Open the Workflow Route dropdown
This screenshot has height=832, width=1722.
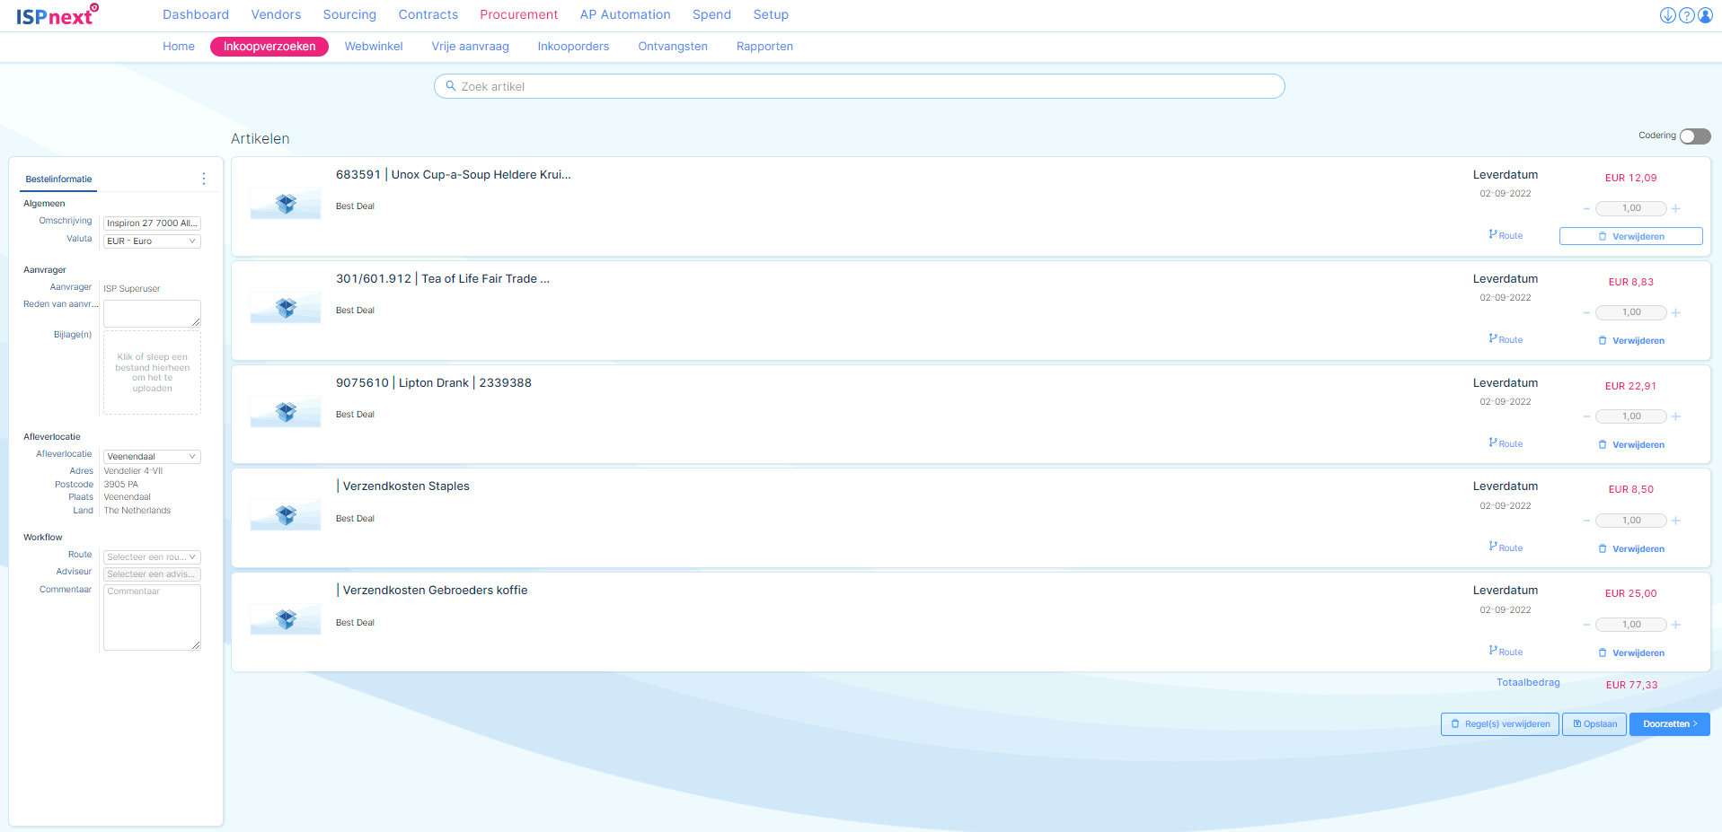(152, 557)
